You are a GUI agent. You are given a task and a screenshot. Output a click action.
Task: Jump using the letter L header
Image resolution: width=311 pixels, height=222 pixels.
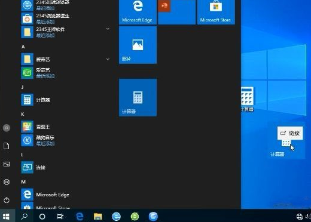(x=22, y=155)
